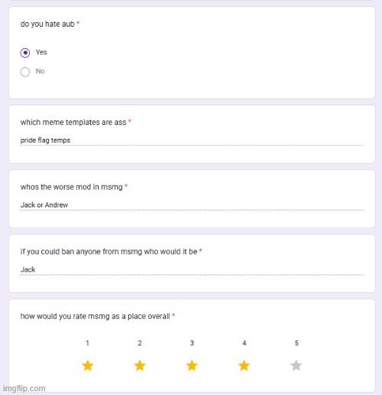Image resolution: width=382 pixels, height=395 pixels.
Task: Edit the 'Jack' ban answer field
Action: pyautogui.click(x=192, y=270)
